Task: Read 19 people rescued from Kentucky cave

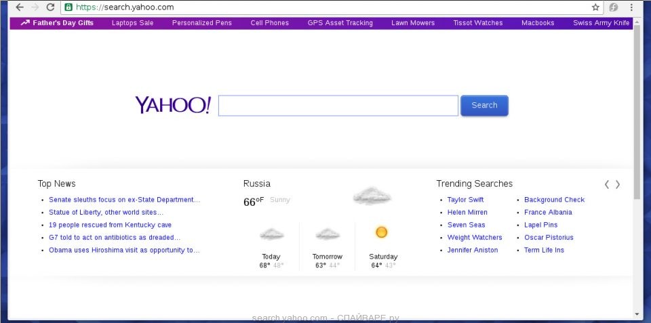Action: [110, 225]
